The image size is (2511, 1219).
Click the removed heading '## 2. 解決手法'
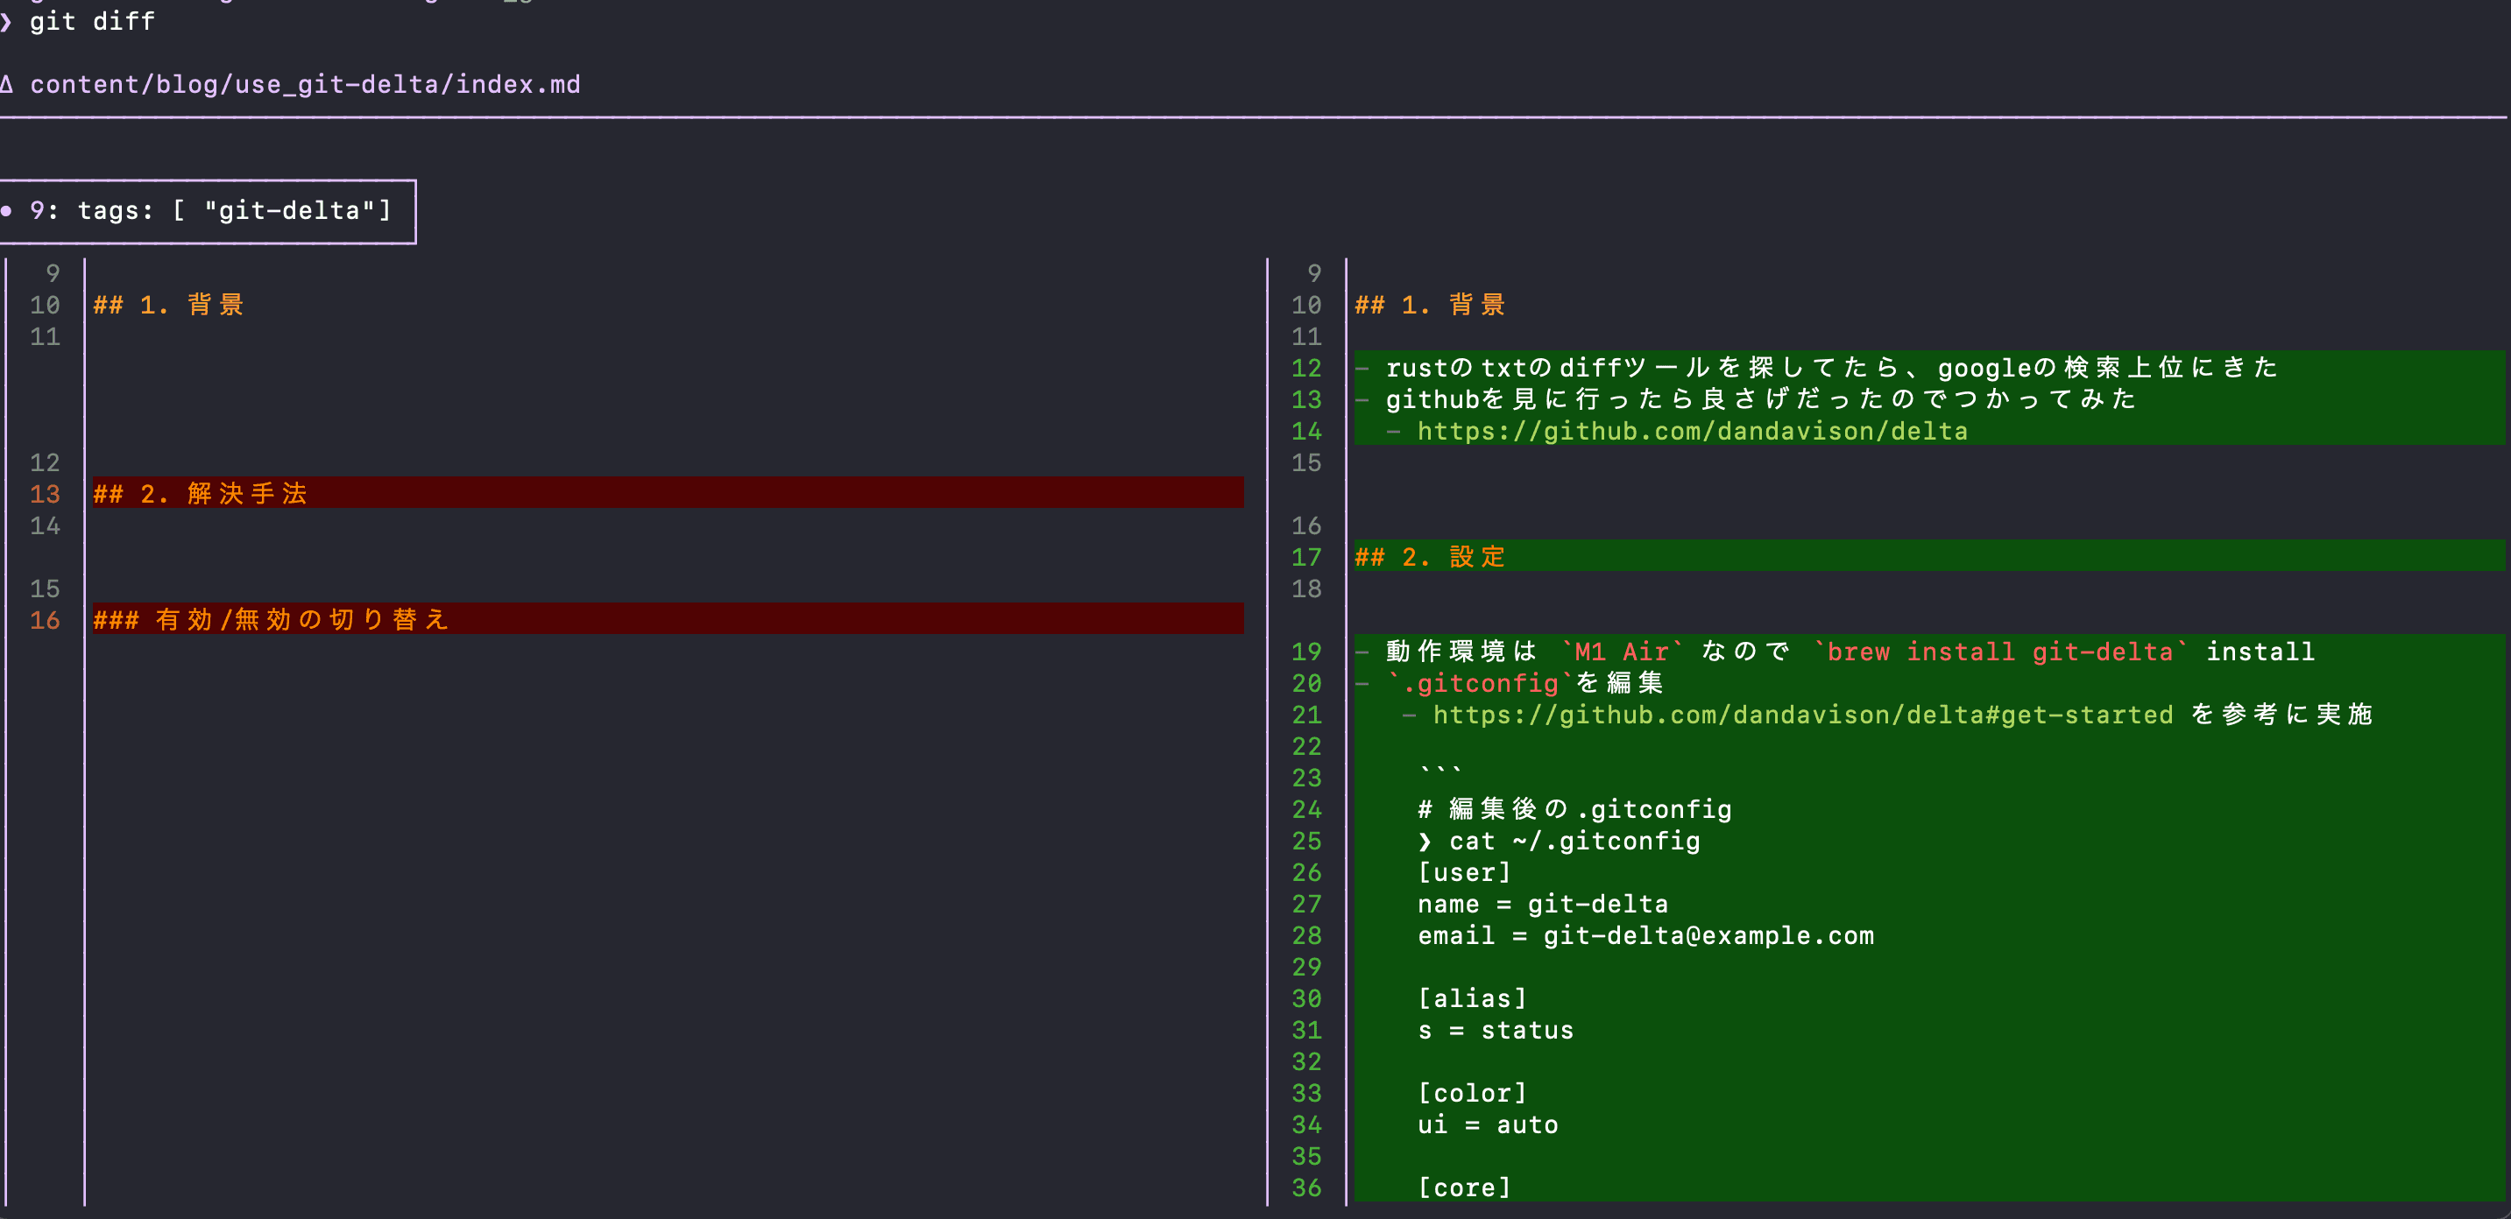[200, 493]
